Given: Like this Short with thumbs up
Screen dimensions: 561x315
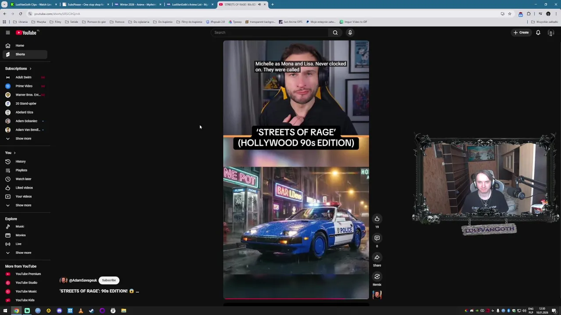Looking at the screenshot, I should (377, 219).
